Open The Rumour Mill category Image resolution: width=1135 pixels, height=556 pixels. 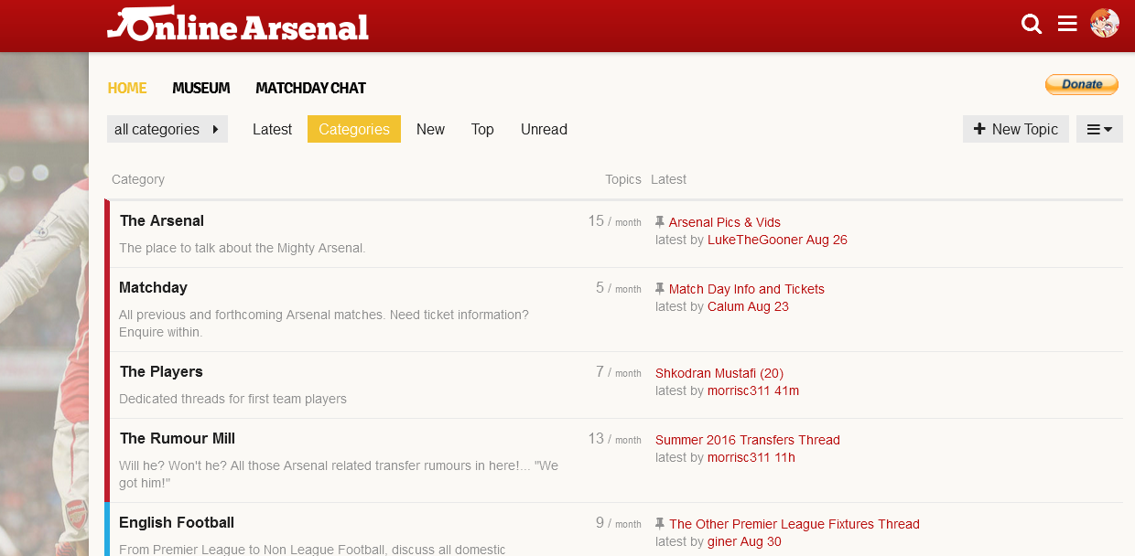tap(178, 438)
